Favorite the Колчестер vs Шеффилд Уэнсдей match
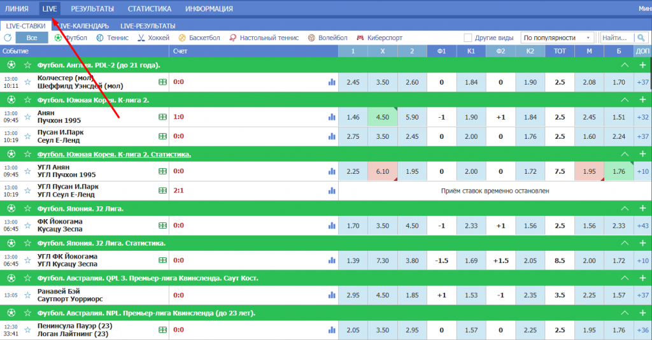This screenshot has width=652, height=340. [x=27, y=82]
